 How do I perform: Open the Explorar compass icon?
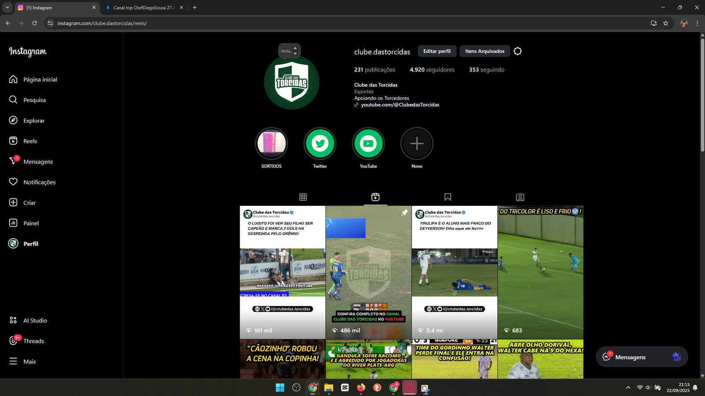pos(13,120)
